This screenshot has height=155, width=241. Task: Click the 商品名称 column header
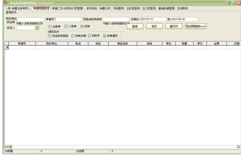click(122, 43)
